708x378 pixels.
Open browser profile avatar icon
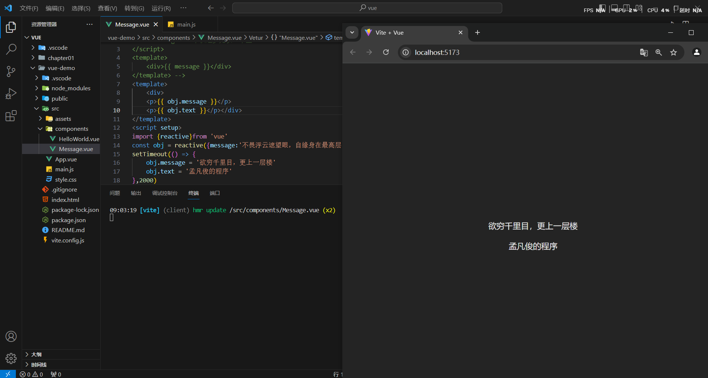(697, 52)
